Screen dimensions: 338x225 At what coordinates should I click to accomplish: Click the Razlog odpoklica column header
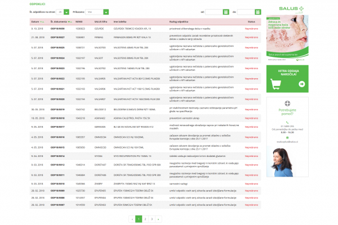click(x=179, y=22)
